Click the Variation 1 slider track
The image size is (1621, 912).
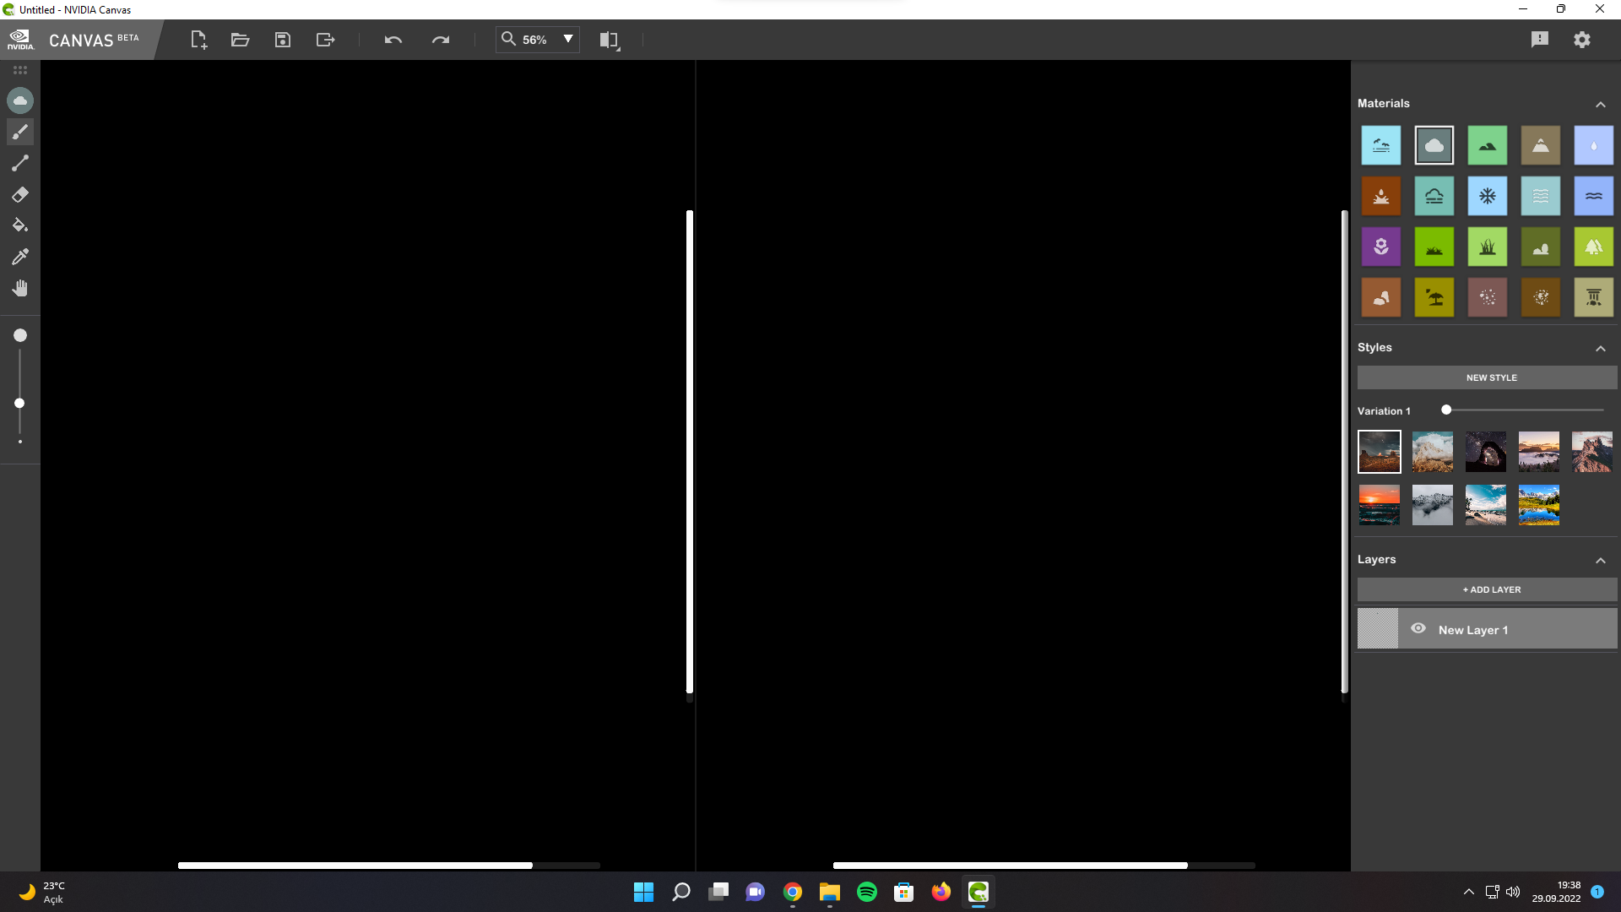[x=1524, y=410]
